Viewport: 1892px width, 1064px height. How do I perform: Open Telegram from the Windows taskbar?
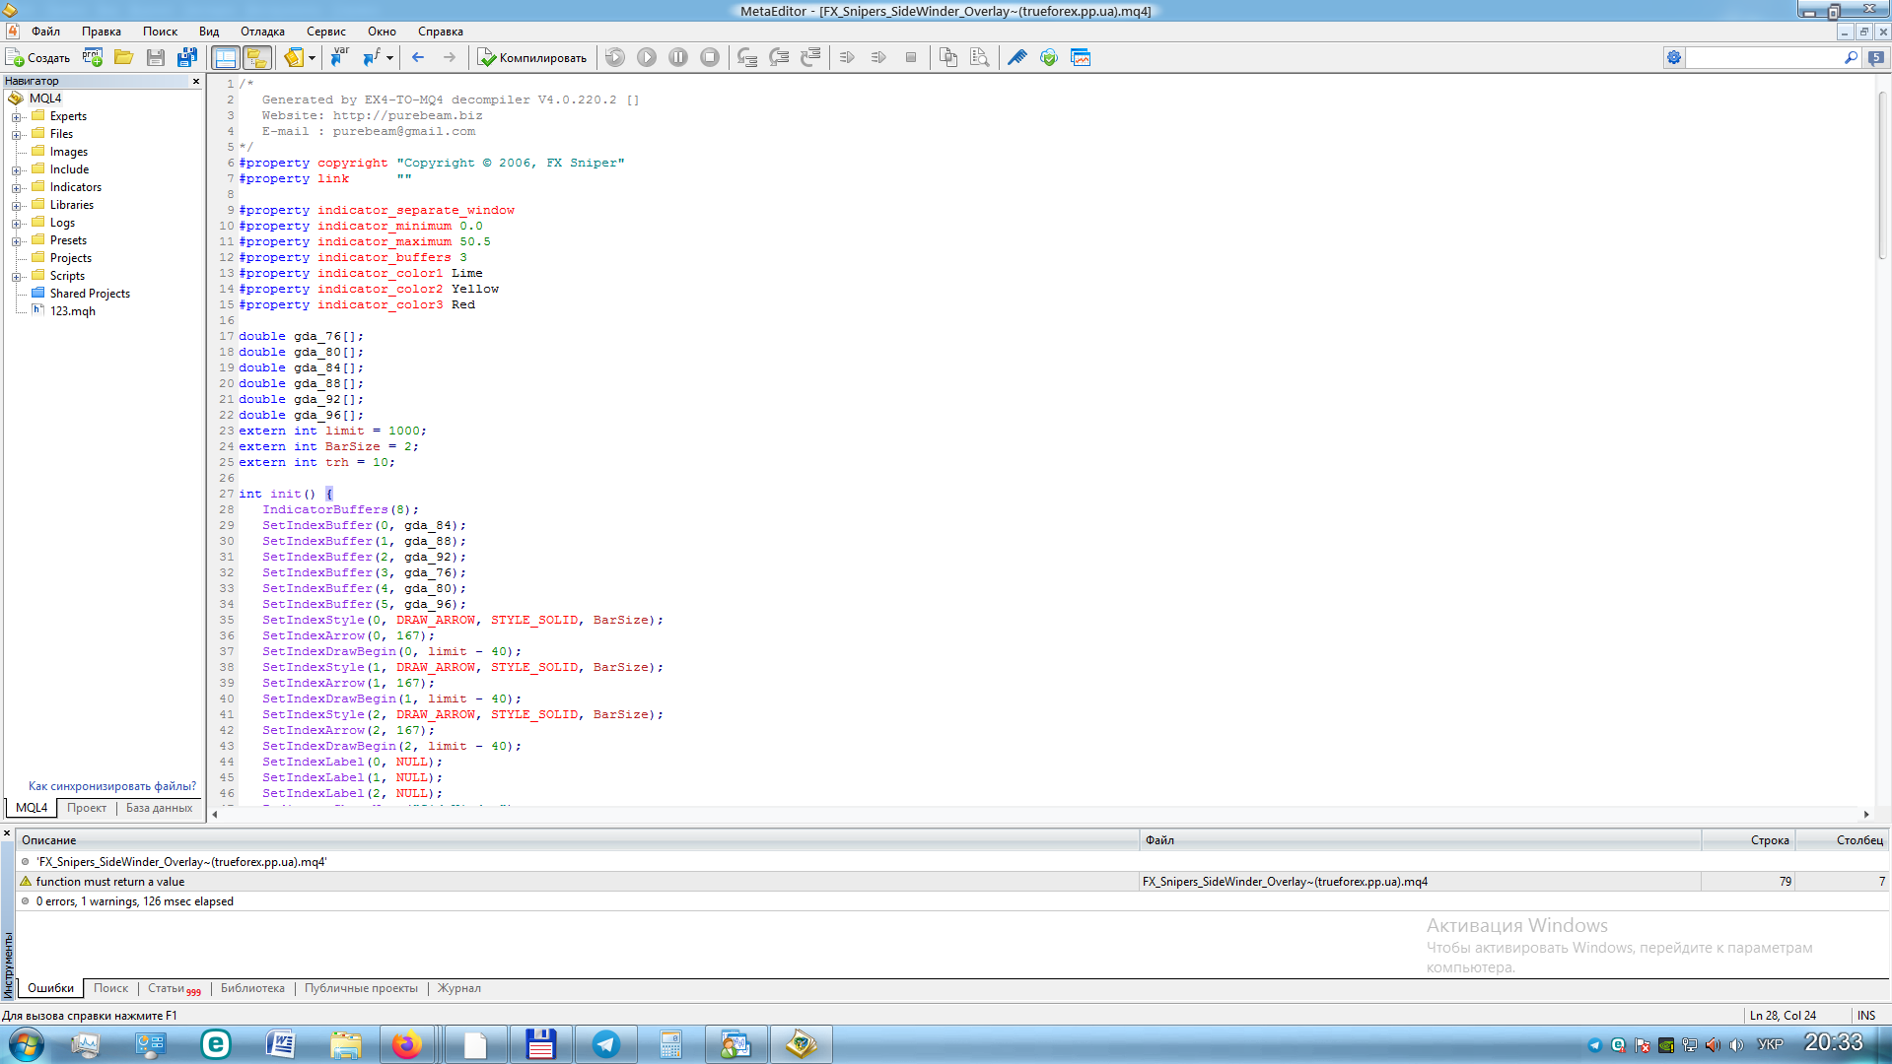[605, 1044]
